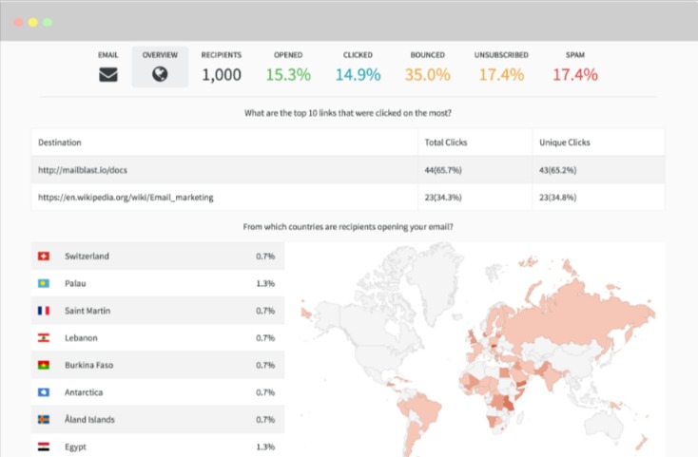698x457 pixels.
Task: Click the Unique Clicks column header
Action: coord(565,143)
